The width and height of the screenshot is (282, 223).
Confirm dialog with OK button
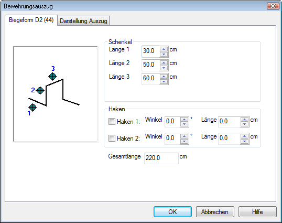tap(172, 212)
